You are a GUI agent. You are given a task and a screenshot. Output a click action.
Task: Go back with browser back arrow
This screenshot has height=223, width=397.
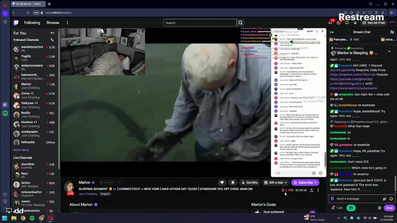[x=14, y=13]
